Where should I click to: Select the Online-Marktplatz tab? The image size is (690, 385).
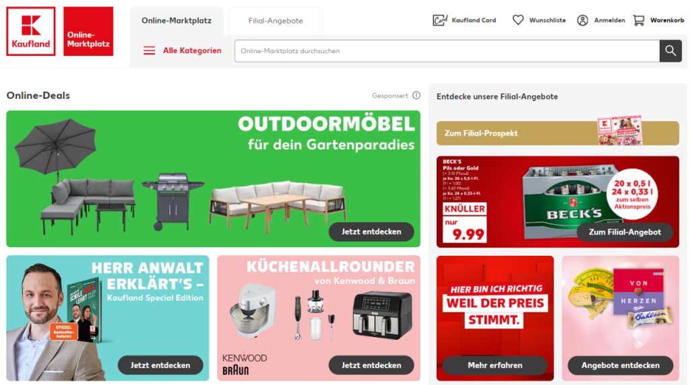[x=177, y=21]
